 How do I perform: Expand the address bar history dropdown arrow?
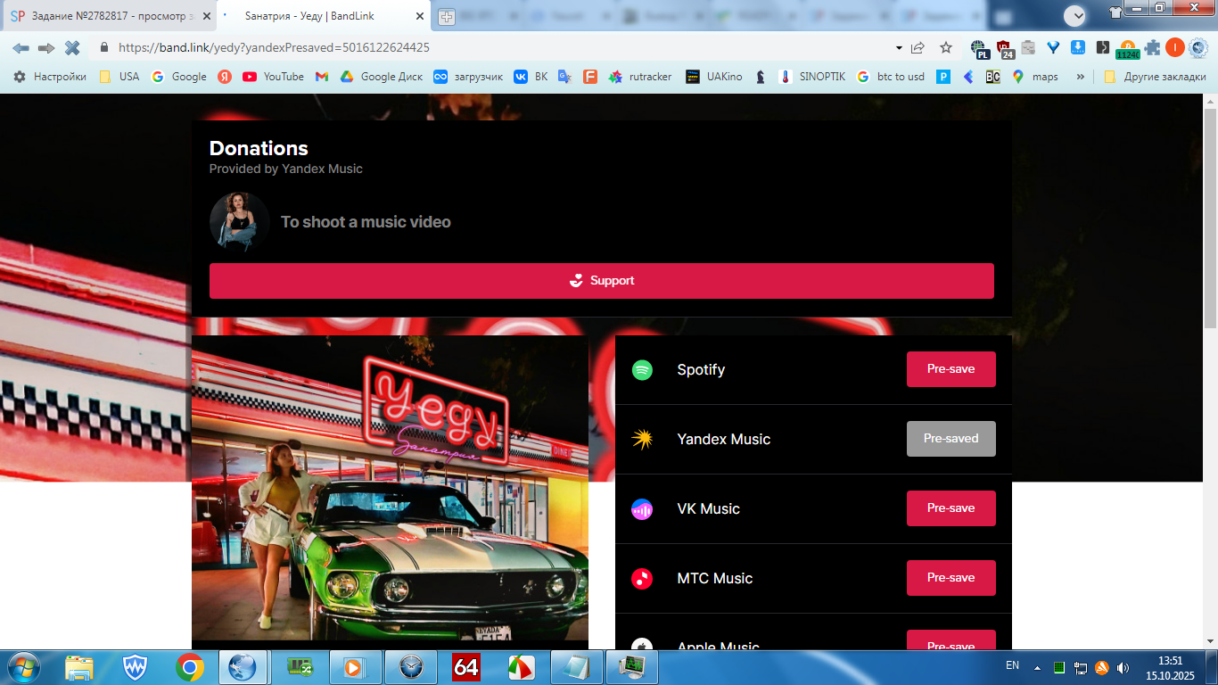click(x=898, y=47)
